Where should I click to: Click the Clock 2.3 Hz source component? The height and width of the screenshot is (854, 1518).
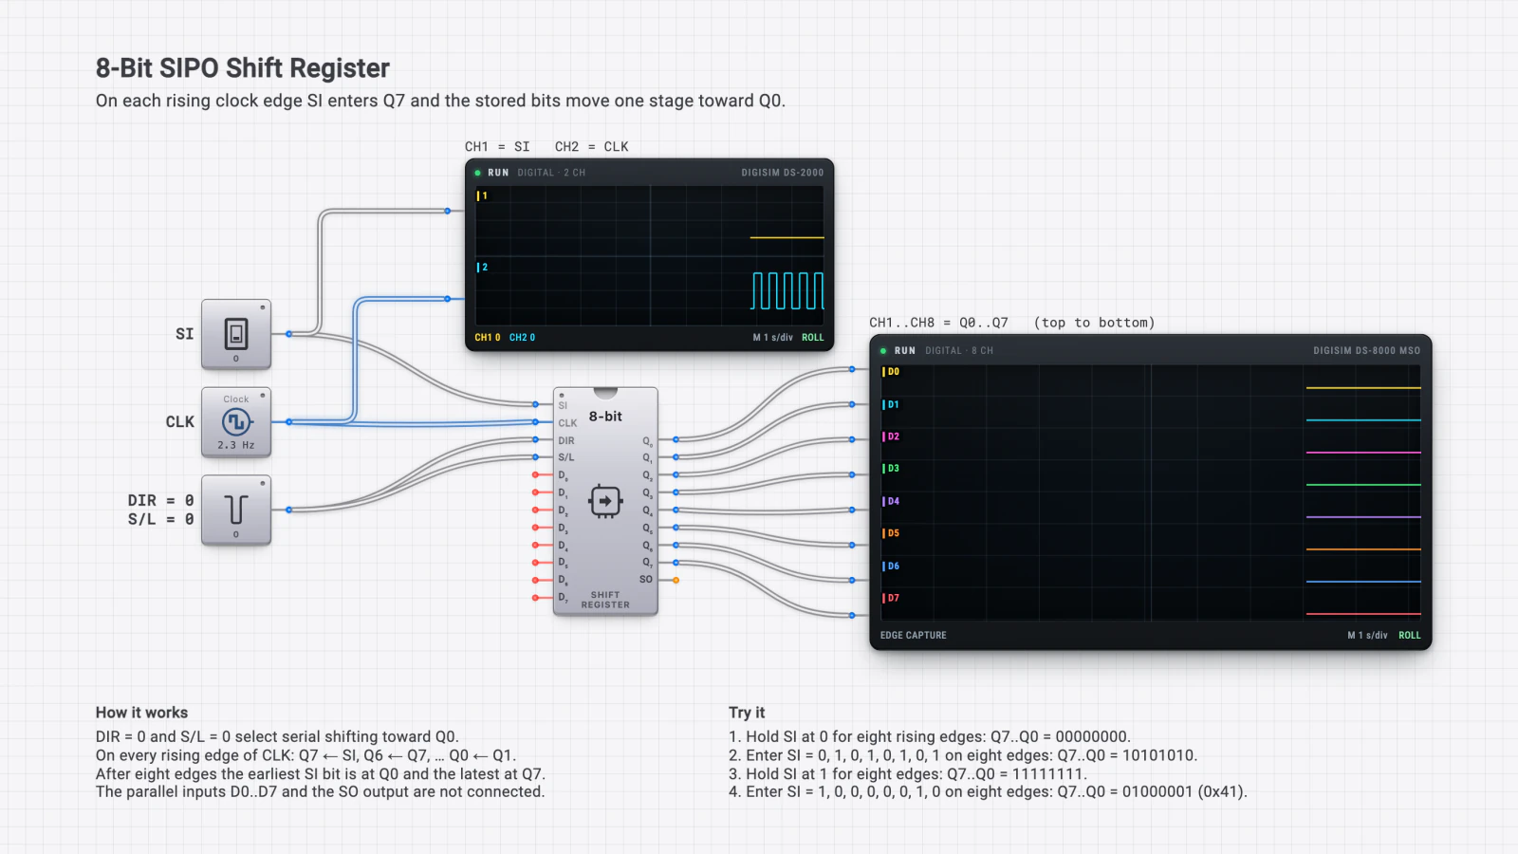click(236, 422)
